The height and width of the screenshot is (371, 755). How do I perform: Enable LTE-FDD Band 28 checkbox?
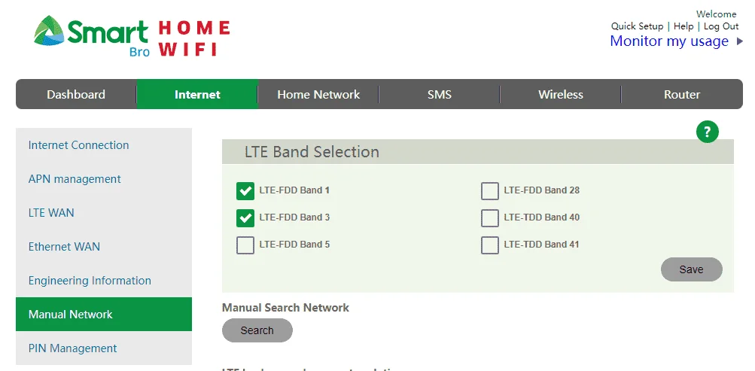pyautogui.click(x=490, y=190)
